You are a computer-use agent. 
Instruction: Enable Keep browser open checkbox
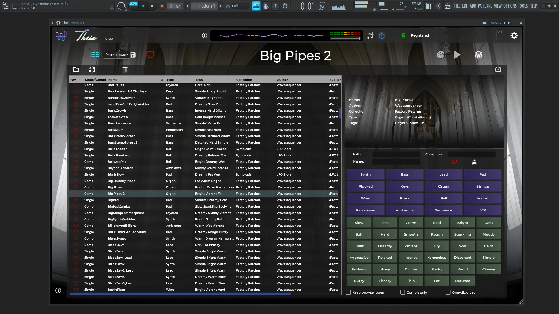point(348,292)
